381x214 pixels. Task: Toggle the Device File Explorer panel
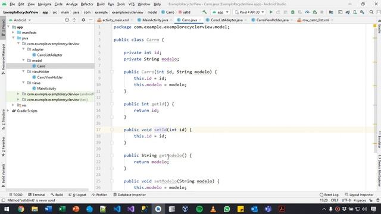point(379,171)
